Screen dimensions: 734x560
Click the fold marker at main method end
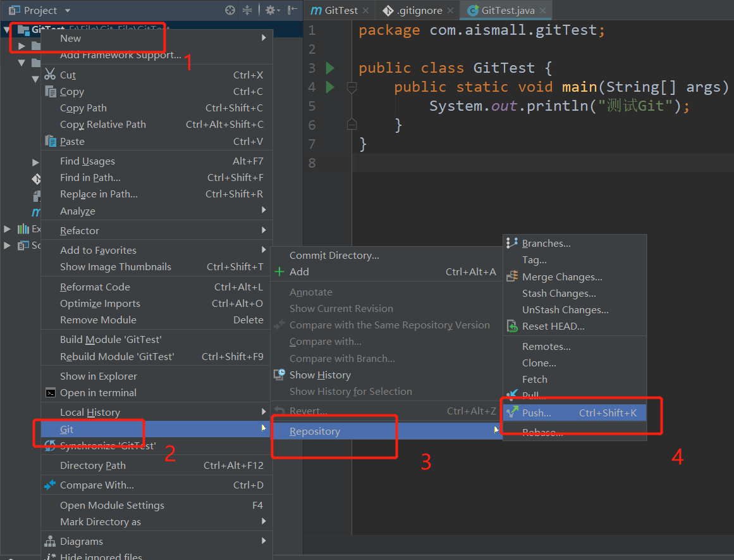(x=352, y=125)
